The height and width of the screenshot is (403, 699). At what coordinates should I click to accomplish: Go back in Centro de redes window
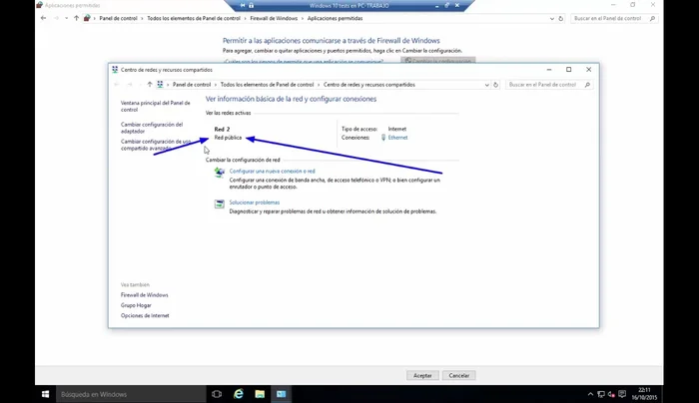pyautogui.click(x=117, y=85)
